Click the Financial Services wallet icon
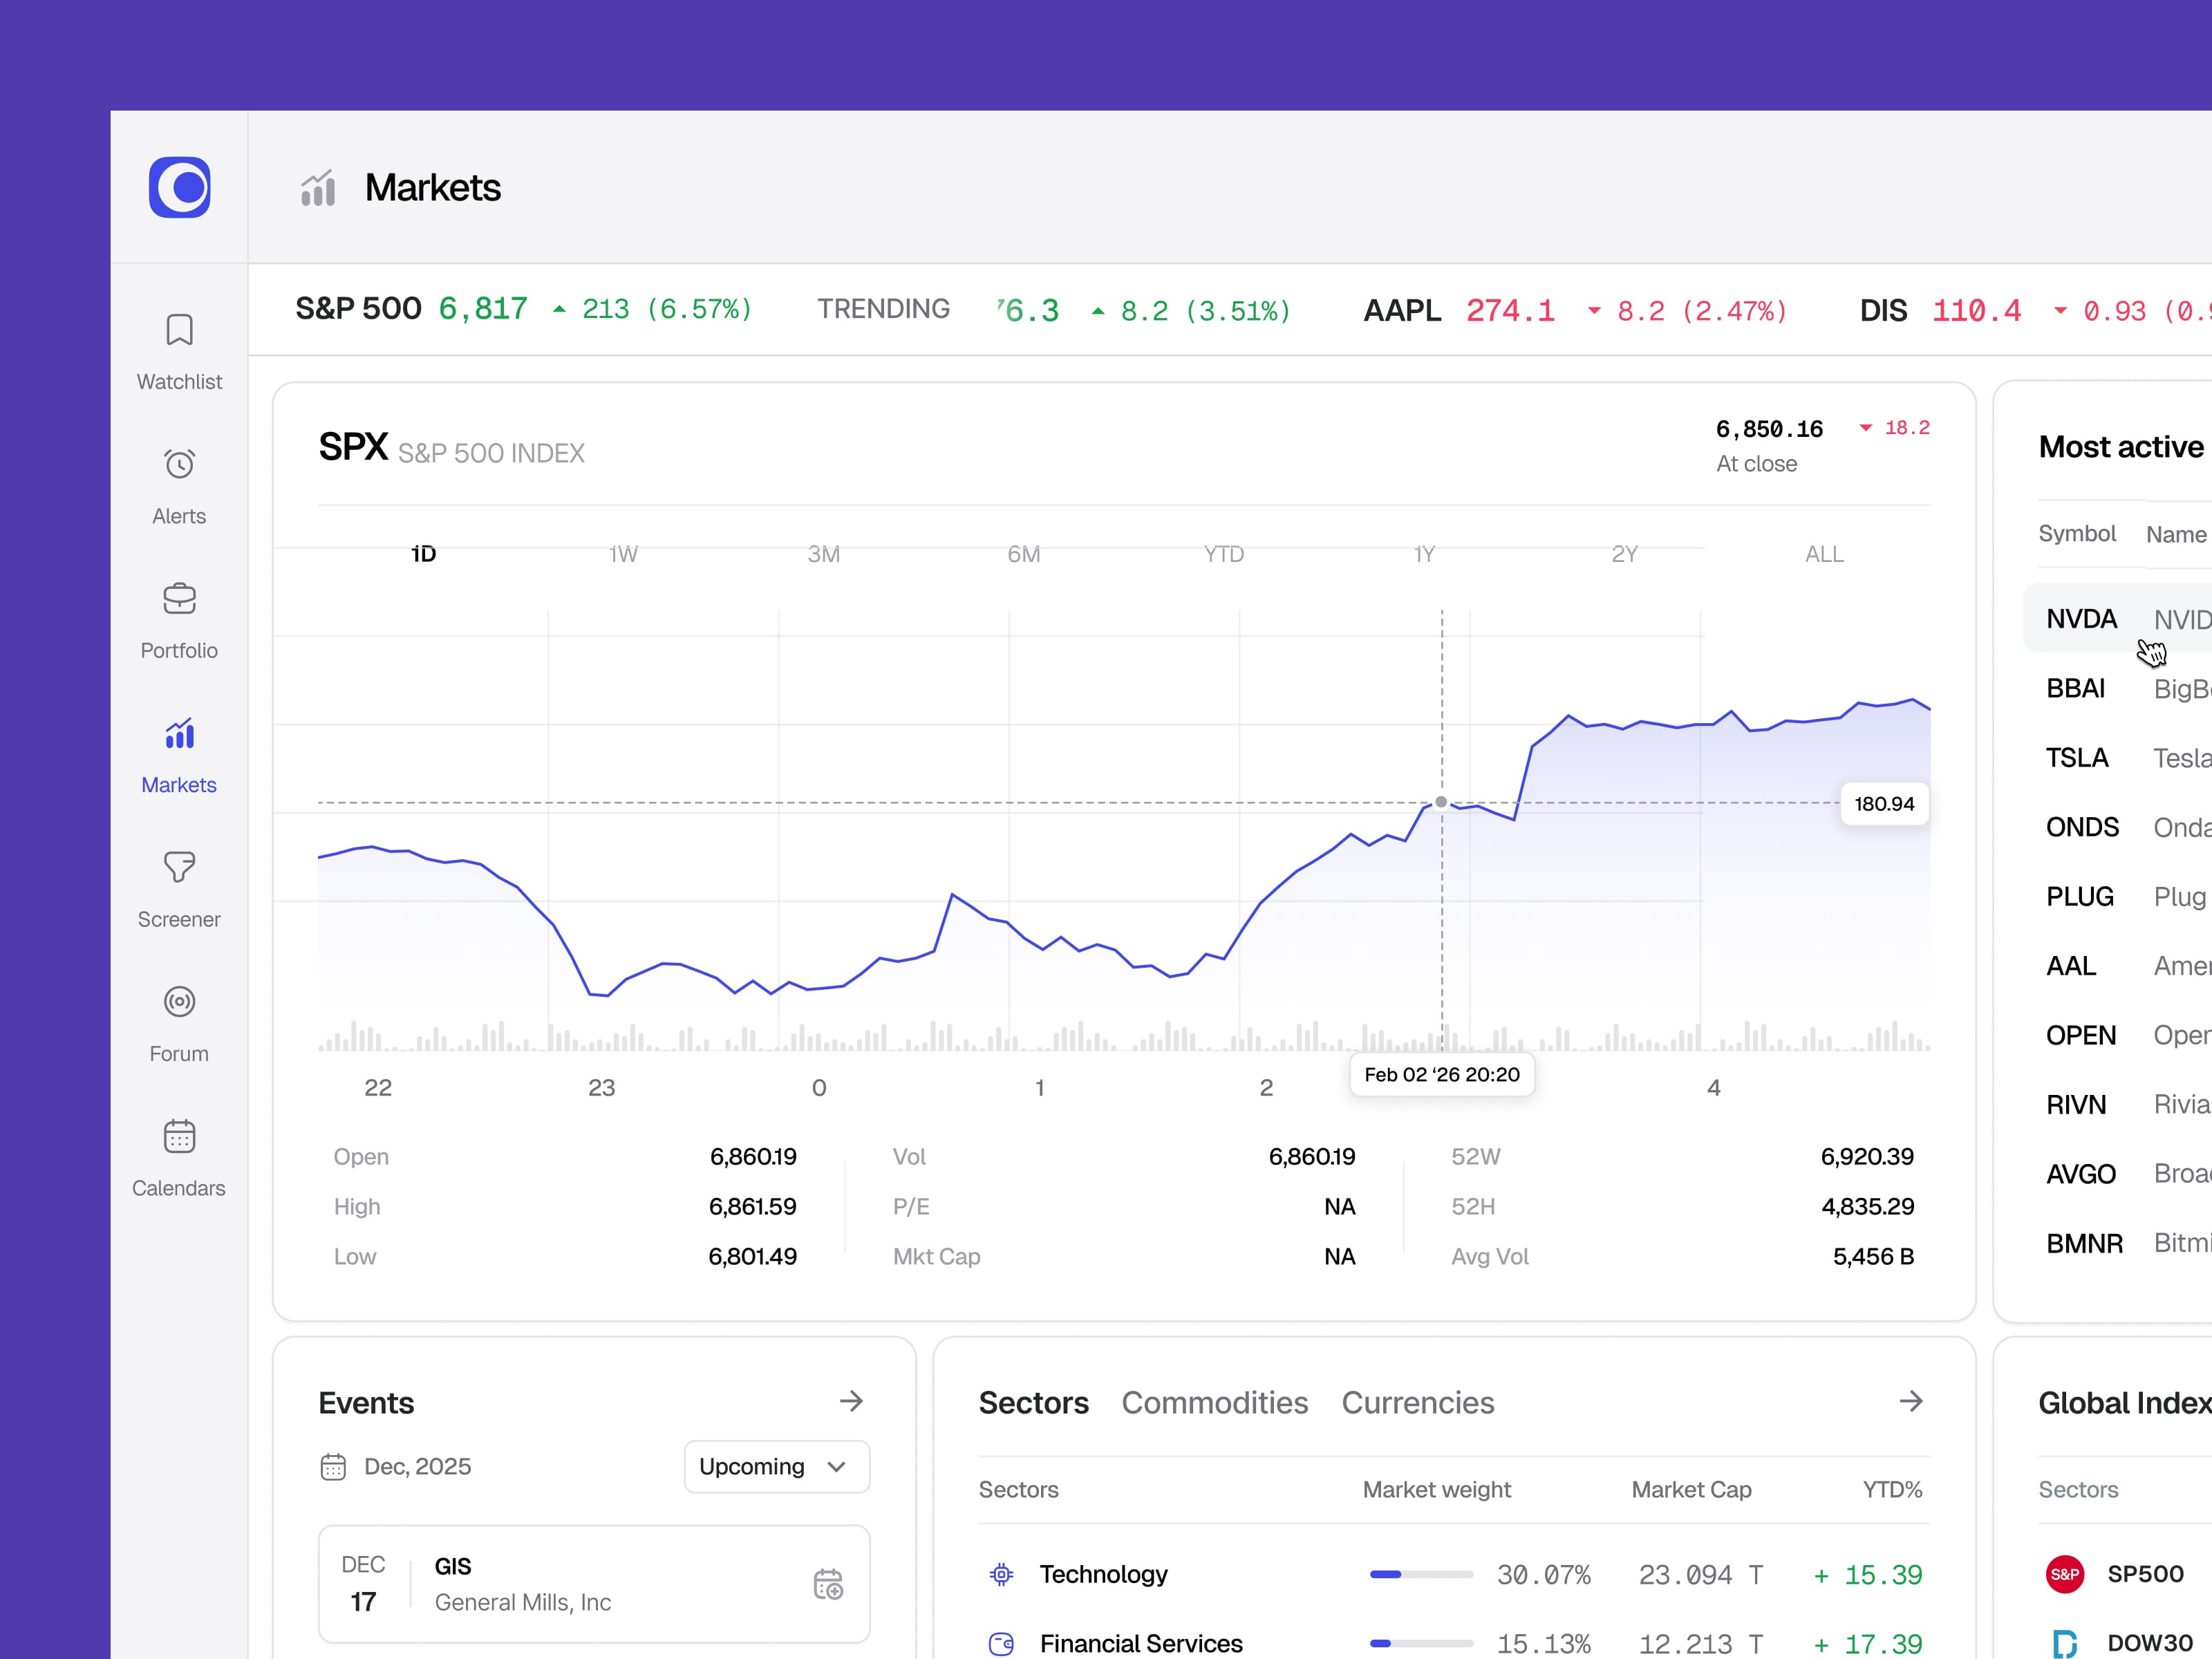Image resolution: width=2212 pixels, height=1659 pixels. (1001, 1644)
